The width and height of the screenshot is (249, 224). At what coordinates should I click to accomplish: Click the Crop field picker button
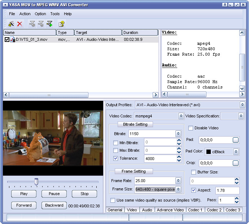pos(236,163)
